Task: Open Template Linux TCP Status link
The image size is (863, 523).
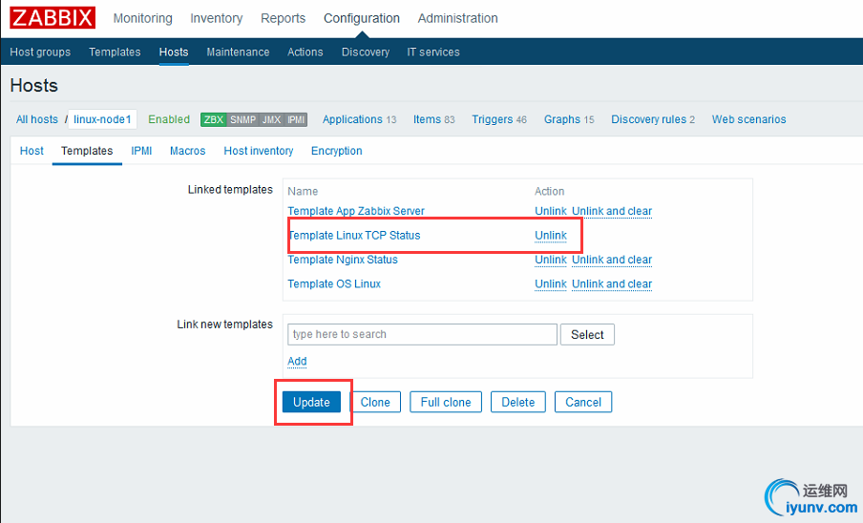Action: (354, 236)
